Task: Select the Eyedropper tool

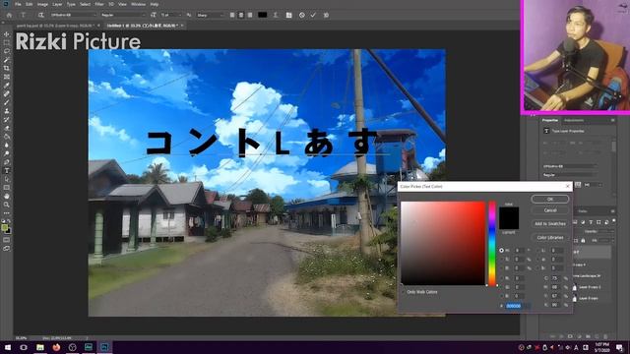Action: pyautogui.click(x=7, y=86)
